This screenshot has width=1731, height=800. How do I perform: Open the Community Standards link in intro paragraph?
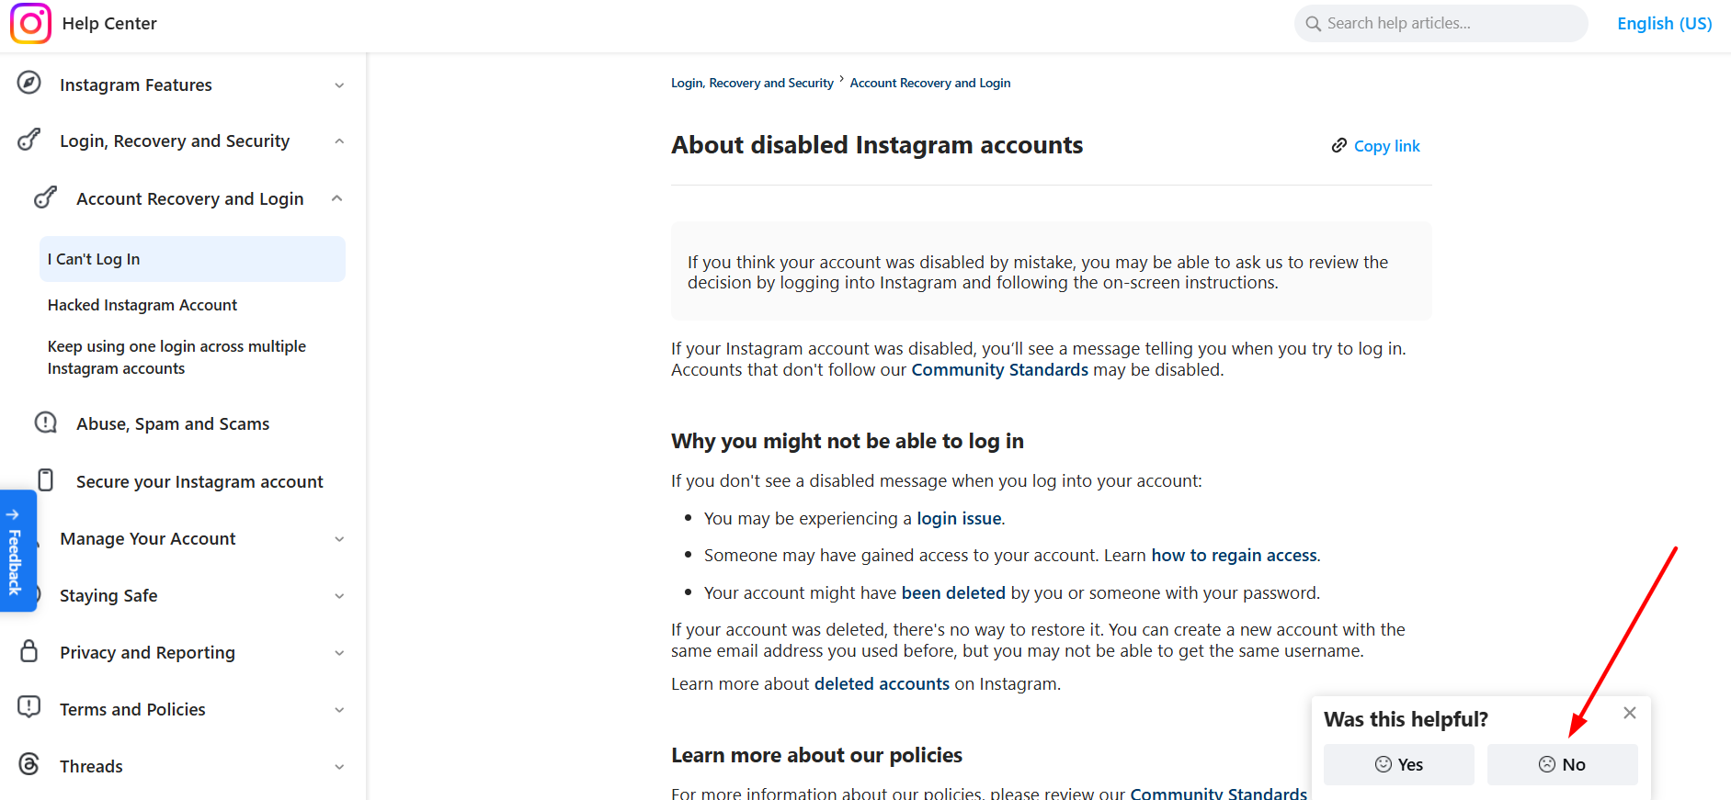[999, 369]
